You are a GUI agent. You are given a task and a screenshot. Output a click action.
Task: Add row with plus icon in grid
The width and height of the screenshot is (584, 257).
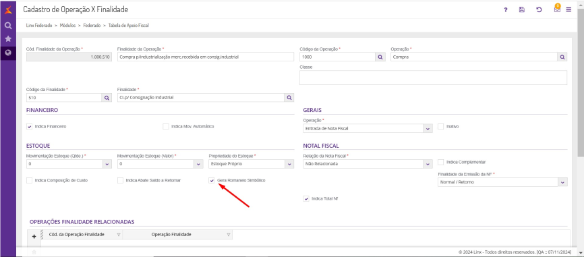34,237
